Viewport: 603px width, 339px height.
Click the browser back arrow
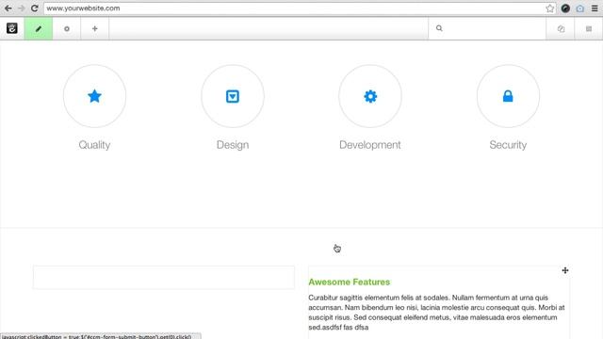8,8
